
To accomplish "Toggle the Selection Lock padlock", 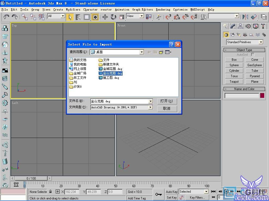I will point(50,191).
